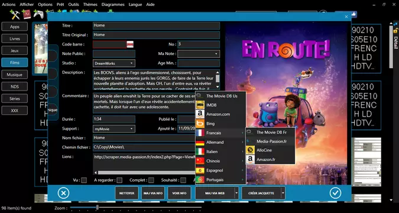This screenshot has height=213, width=399.
Task: Click the add game controller icon
Action: (38, 15)
